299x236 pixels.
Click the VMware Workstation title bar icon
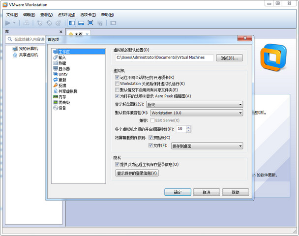[x=5, y=5]
